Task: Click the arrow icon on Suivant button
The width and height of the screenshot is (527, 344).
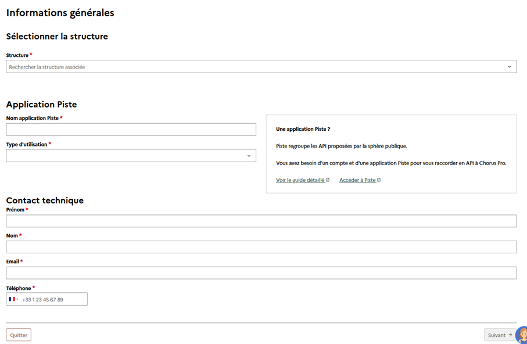Action: point(510,335)
